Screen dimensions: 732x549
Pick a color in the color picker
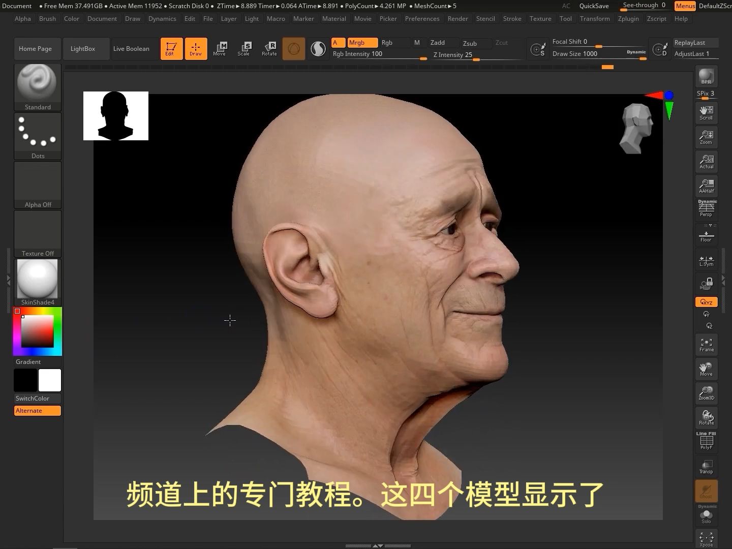[38, 331]
